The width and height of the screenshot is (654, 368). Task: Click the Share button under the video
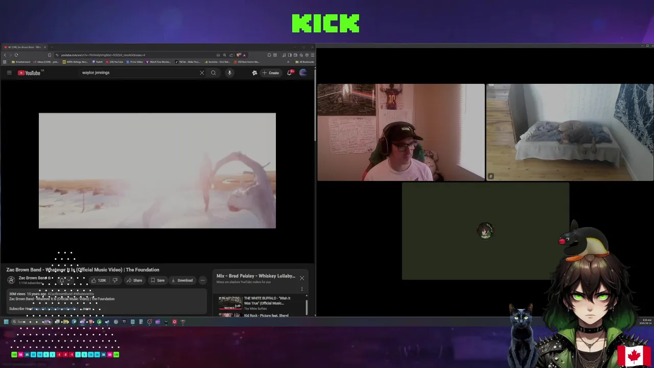[134, 280]
